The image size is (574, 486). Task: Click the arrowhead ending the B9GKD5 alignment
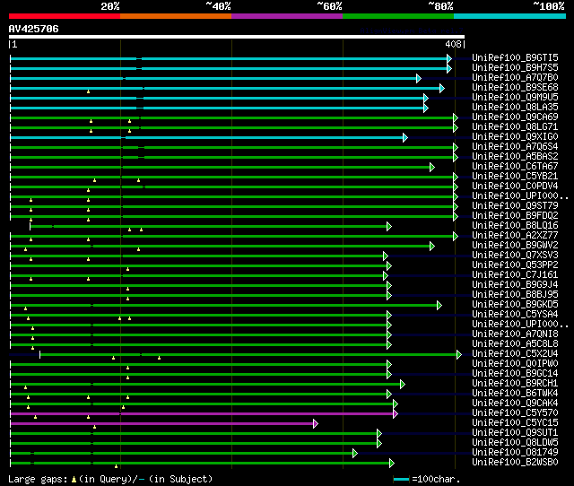(x=439, y=305)
